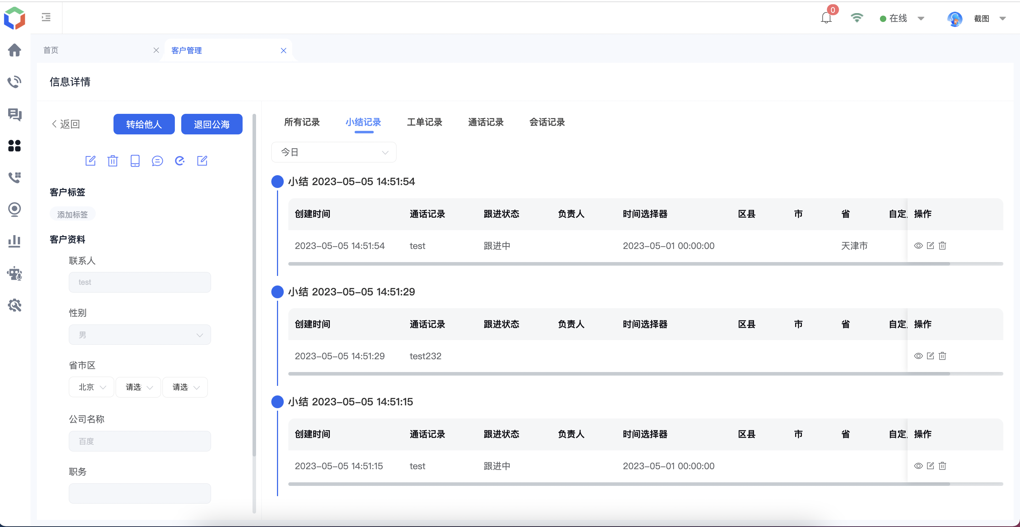Open the chat messages sidebar icon
Screen dimensions: 1020x527
click(x=15, y=114)
